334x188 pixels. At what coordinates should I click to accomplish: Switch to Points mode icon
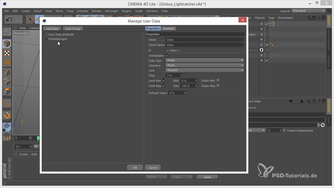pyautogui.click(x=7, y=72)
